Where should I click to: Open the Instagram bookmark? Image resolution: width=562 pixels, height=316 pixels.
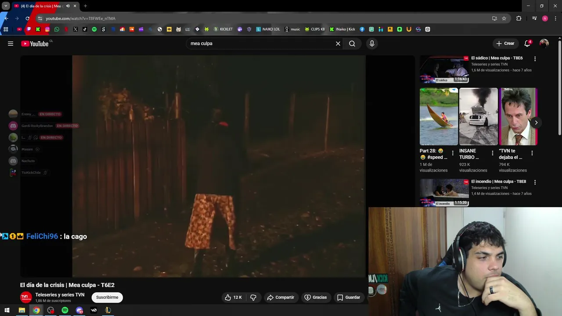(47, 29)
